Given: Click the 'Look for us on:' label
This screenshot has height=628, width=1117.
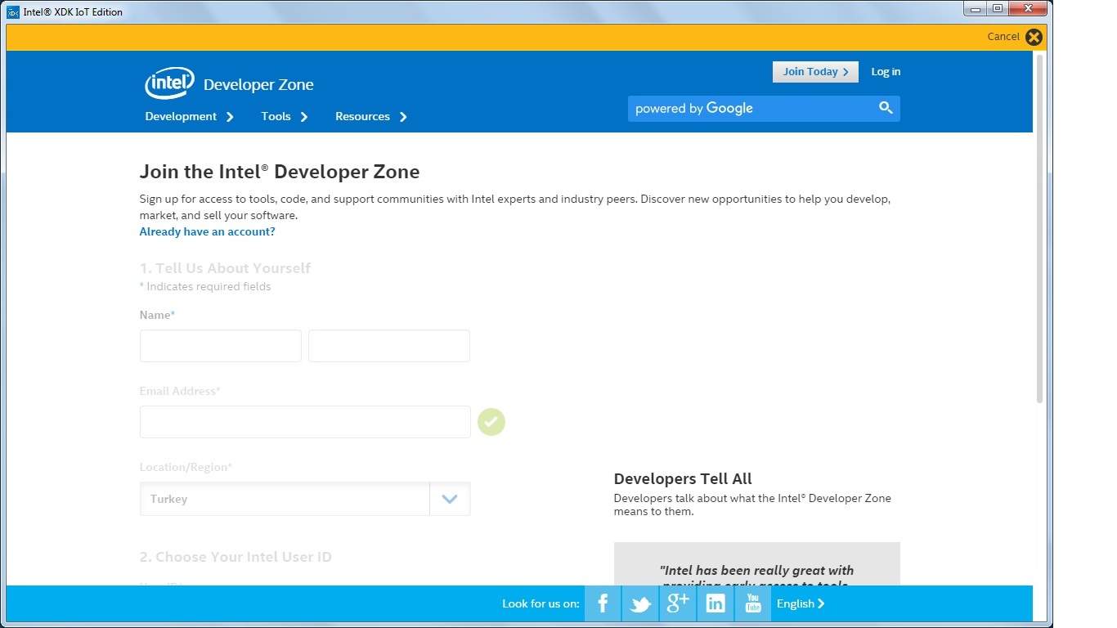Looking at the screenshot, I should [541, 603].
